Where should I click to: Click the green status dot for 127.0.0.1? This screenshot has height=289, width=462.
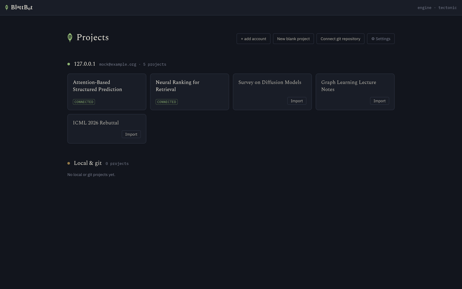click(x=69, y=64)
